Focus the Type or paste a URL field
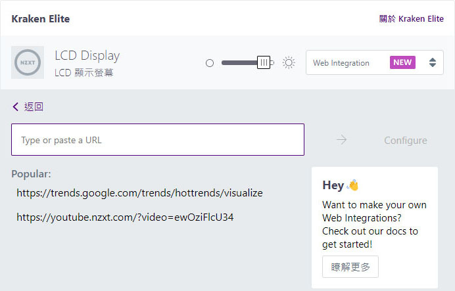The height and width of the screenshot is (291, 455). click(x=158, y=140)
